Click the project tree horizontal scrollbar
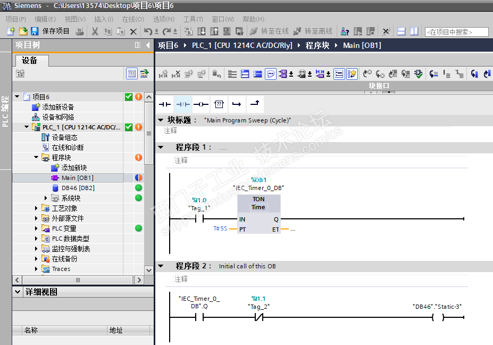 click(77, 280)
